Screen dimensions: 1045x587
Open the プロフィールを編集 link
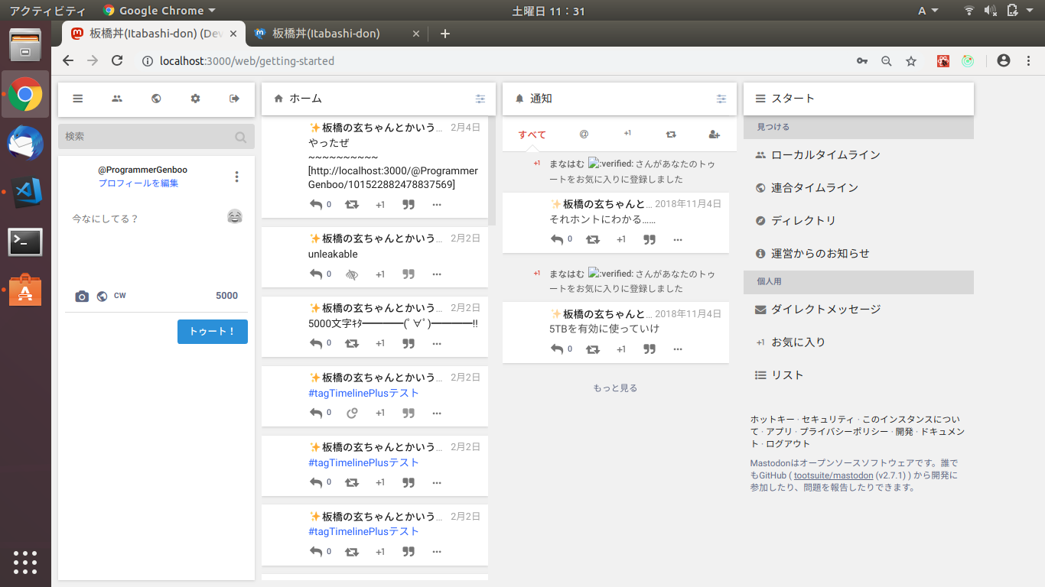point(138,183)
